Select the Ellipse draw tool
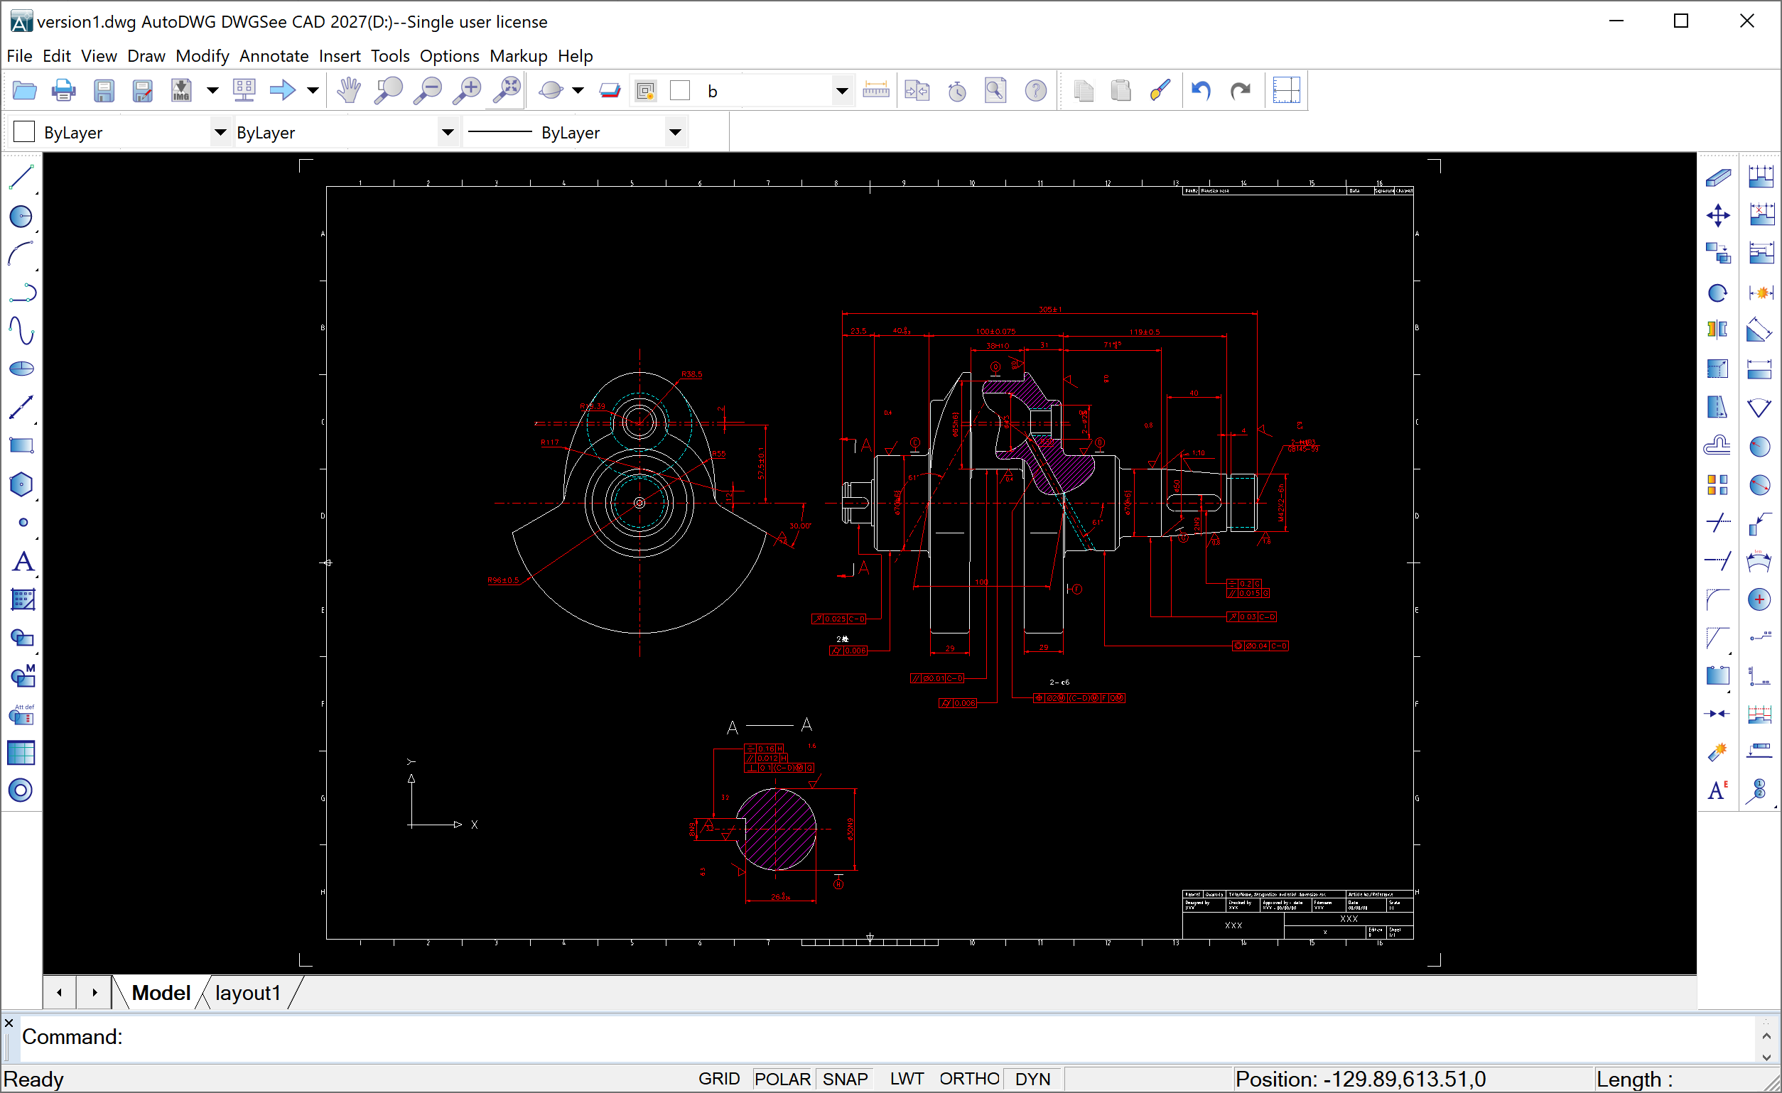This screenshot has width=1782, height=1093. [22, 369]
